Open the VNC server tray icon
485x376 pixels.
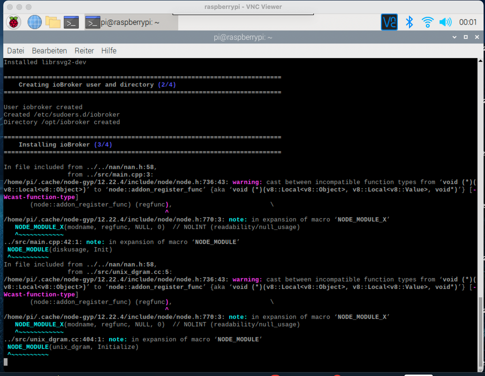click(x=389, y=22)
